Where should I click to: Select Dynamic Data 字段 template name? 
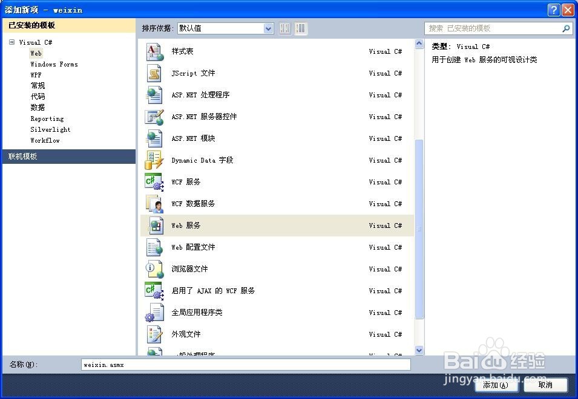pyautogui.click(x=202, y=160)
